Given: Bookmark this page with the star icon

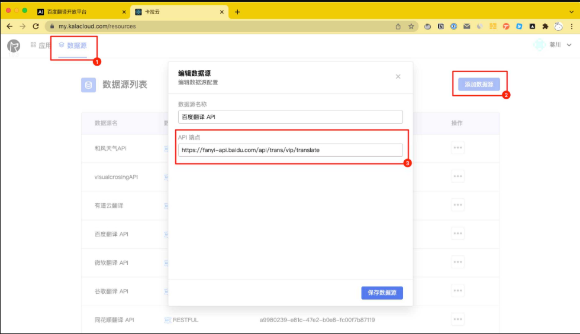Looking at the screenshot, I should pyautogui.click(x=411, y=26).
